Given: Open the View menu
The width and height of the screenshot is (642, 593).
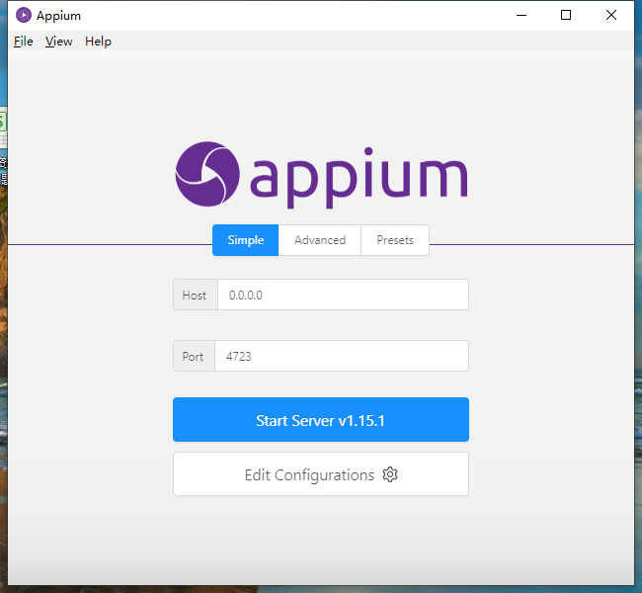Looking at the screenshot, I should click(x=58, y=42).
